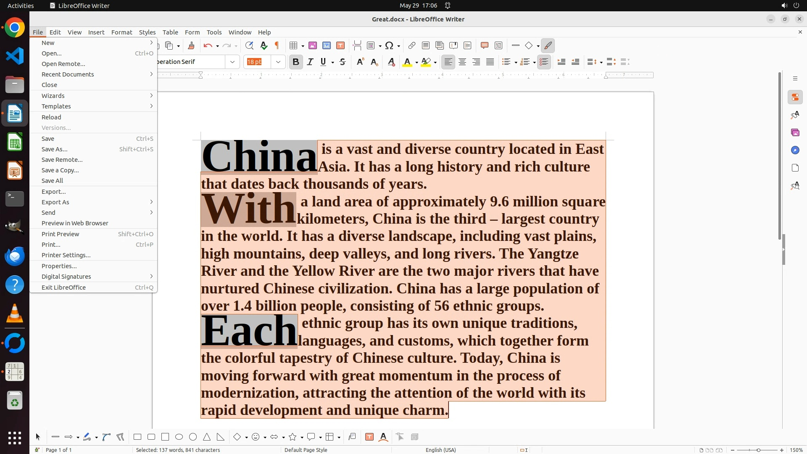The image size is (807, 454).
Task: Open the font size dropdown
Action: [x=278, y=62]
